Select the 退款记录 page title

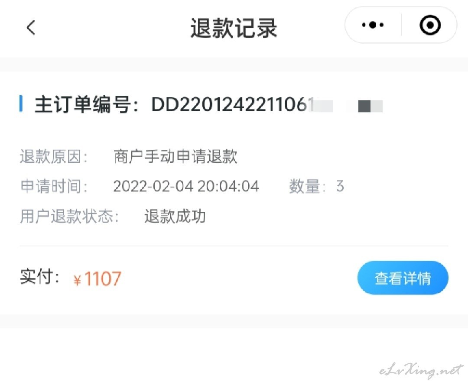coord(234,28)
